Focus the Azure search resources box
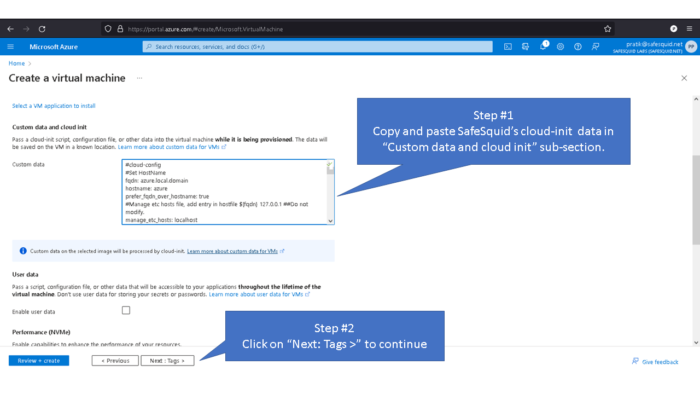Screen dimensions: 700x394 click(x=317, y=47)
